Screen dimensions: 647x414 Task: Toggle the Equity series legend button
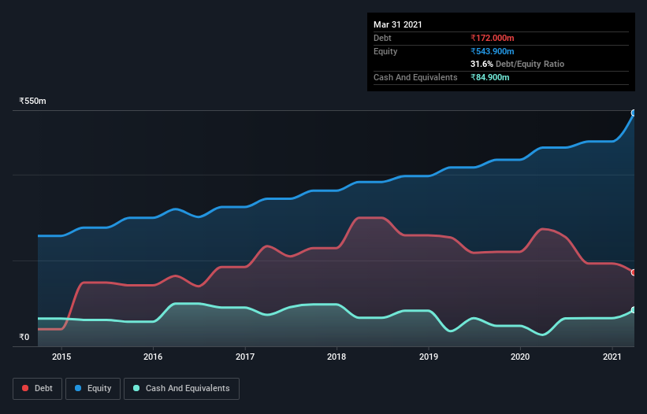click(x=93, y=389)
